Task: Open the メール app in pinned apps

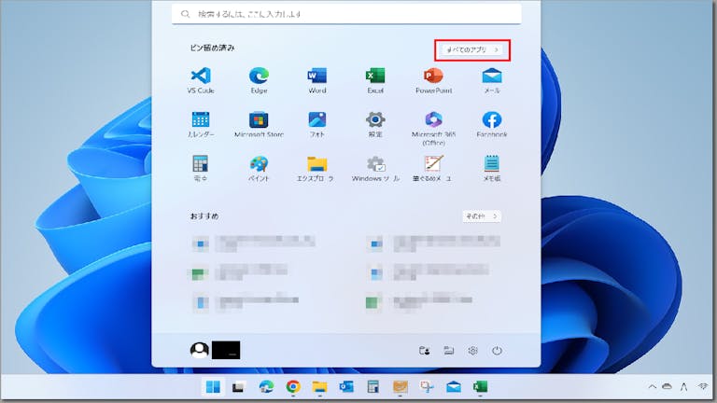Action: click(492, 80)
